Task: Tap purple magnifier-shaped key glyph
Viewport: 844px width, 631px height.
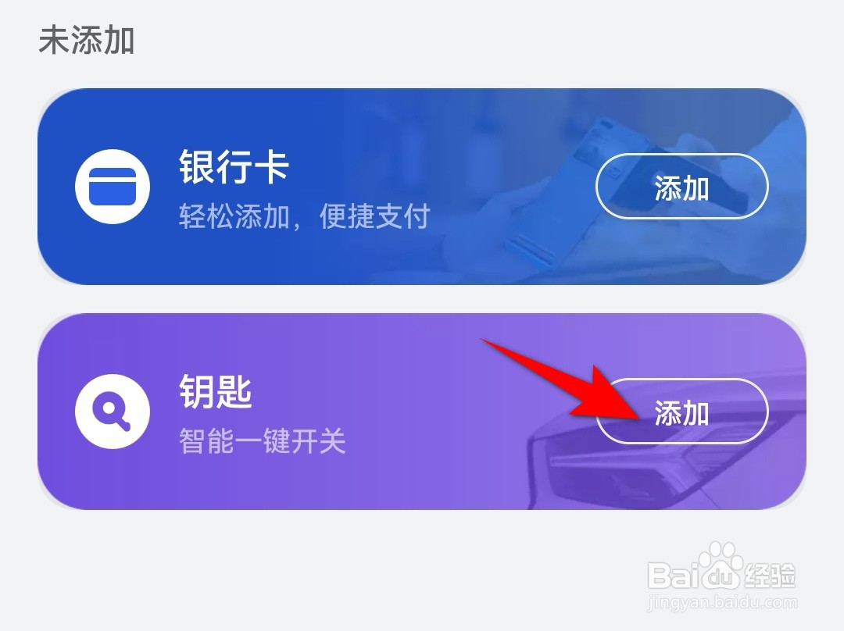Action: tap(112, 411)
